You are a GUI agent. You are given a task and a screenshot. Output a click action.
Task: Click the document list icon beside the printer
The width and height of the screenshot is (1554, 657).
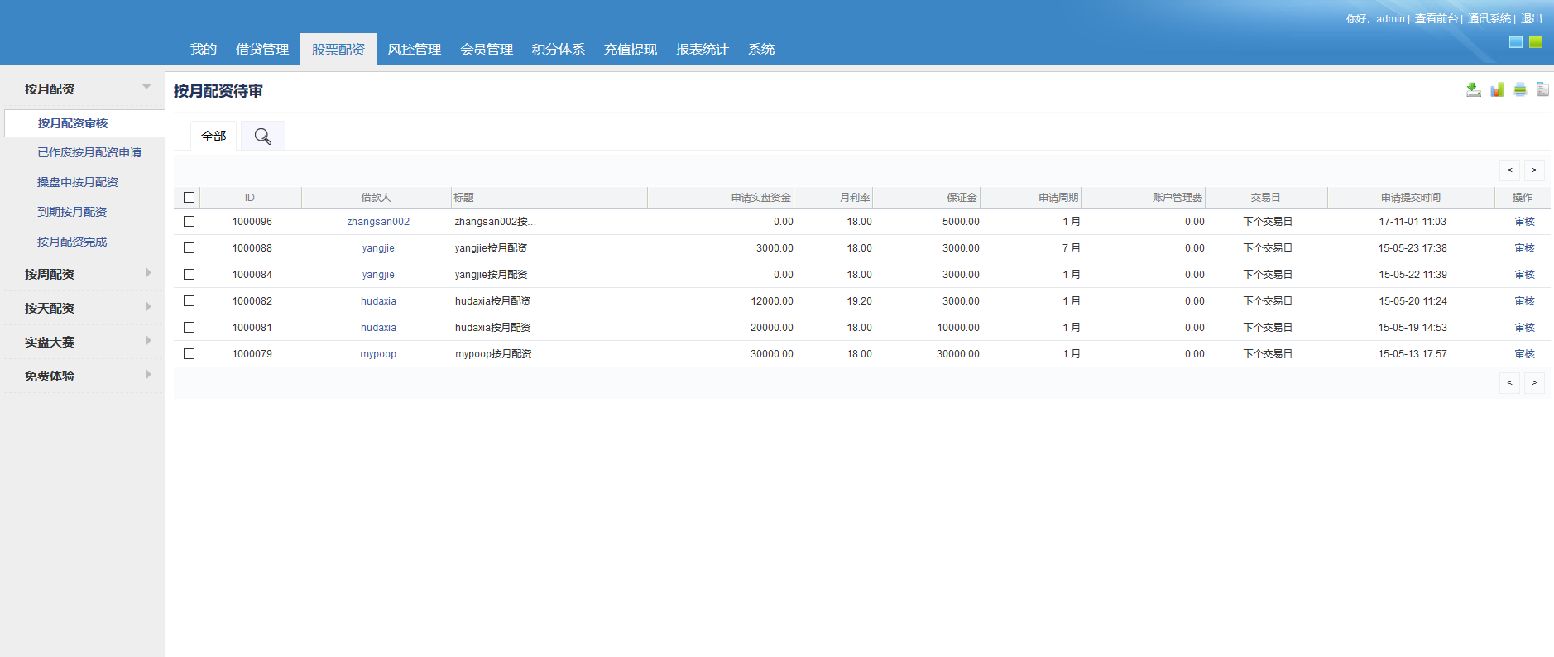tap(1542, 89)
